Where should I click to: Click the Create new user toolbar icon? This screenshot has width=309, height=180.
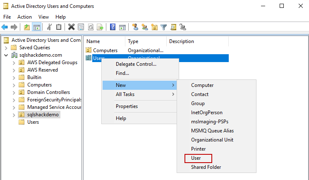pos(135,27)
